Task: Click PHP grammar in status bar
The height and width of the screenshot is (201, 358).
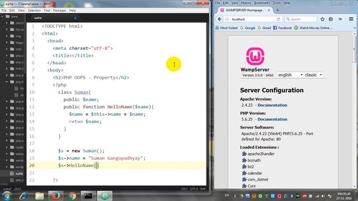Action: pos(202,189)
